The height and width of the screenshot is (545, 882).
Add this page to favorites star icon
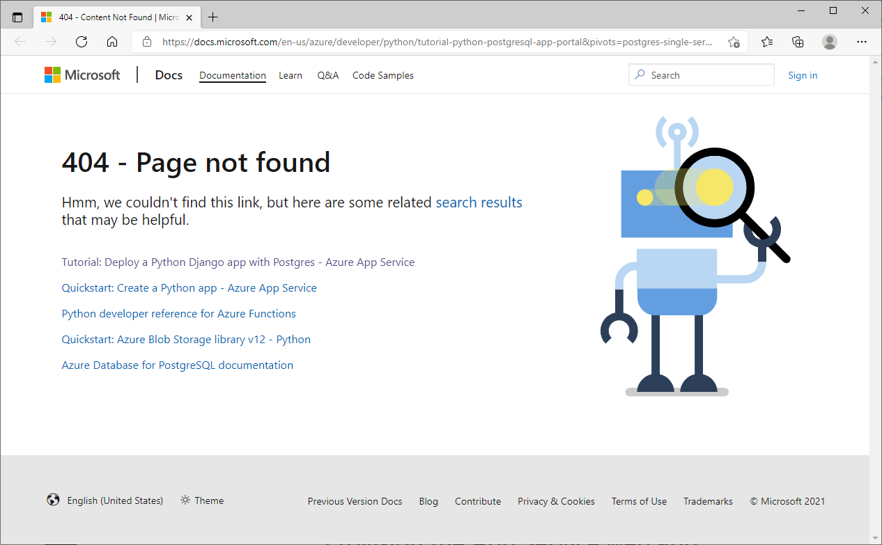pyautogui.click(x=734, y=42)
